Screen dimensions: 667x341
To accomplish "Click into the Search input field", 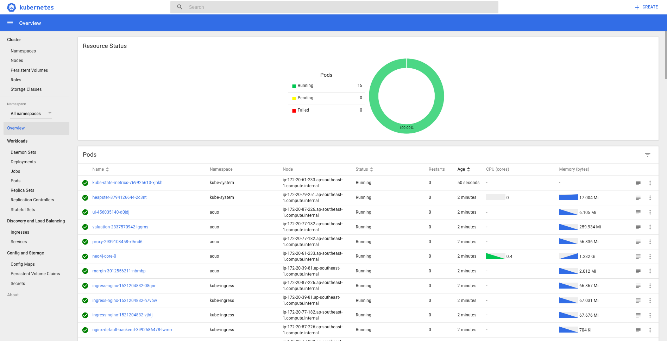I will pos(334,7).
